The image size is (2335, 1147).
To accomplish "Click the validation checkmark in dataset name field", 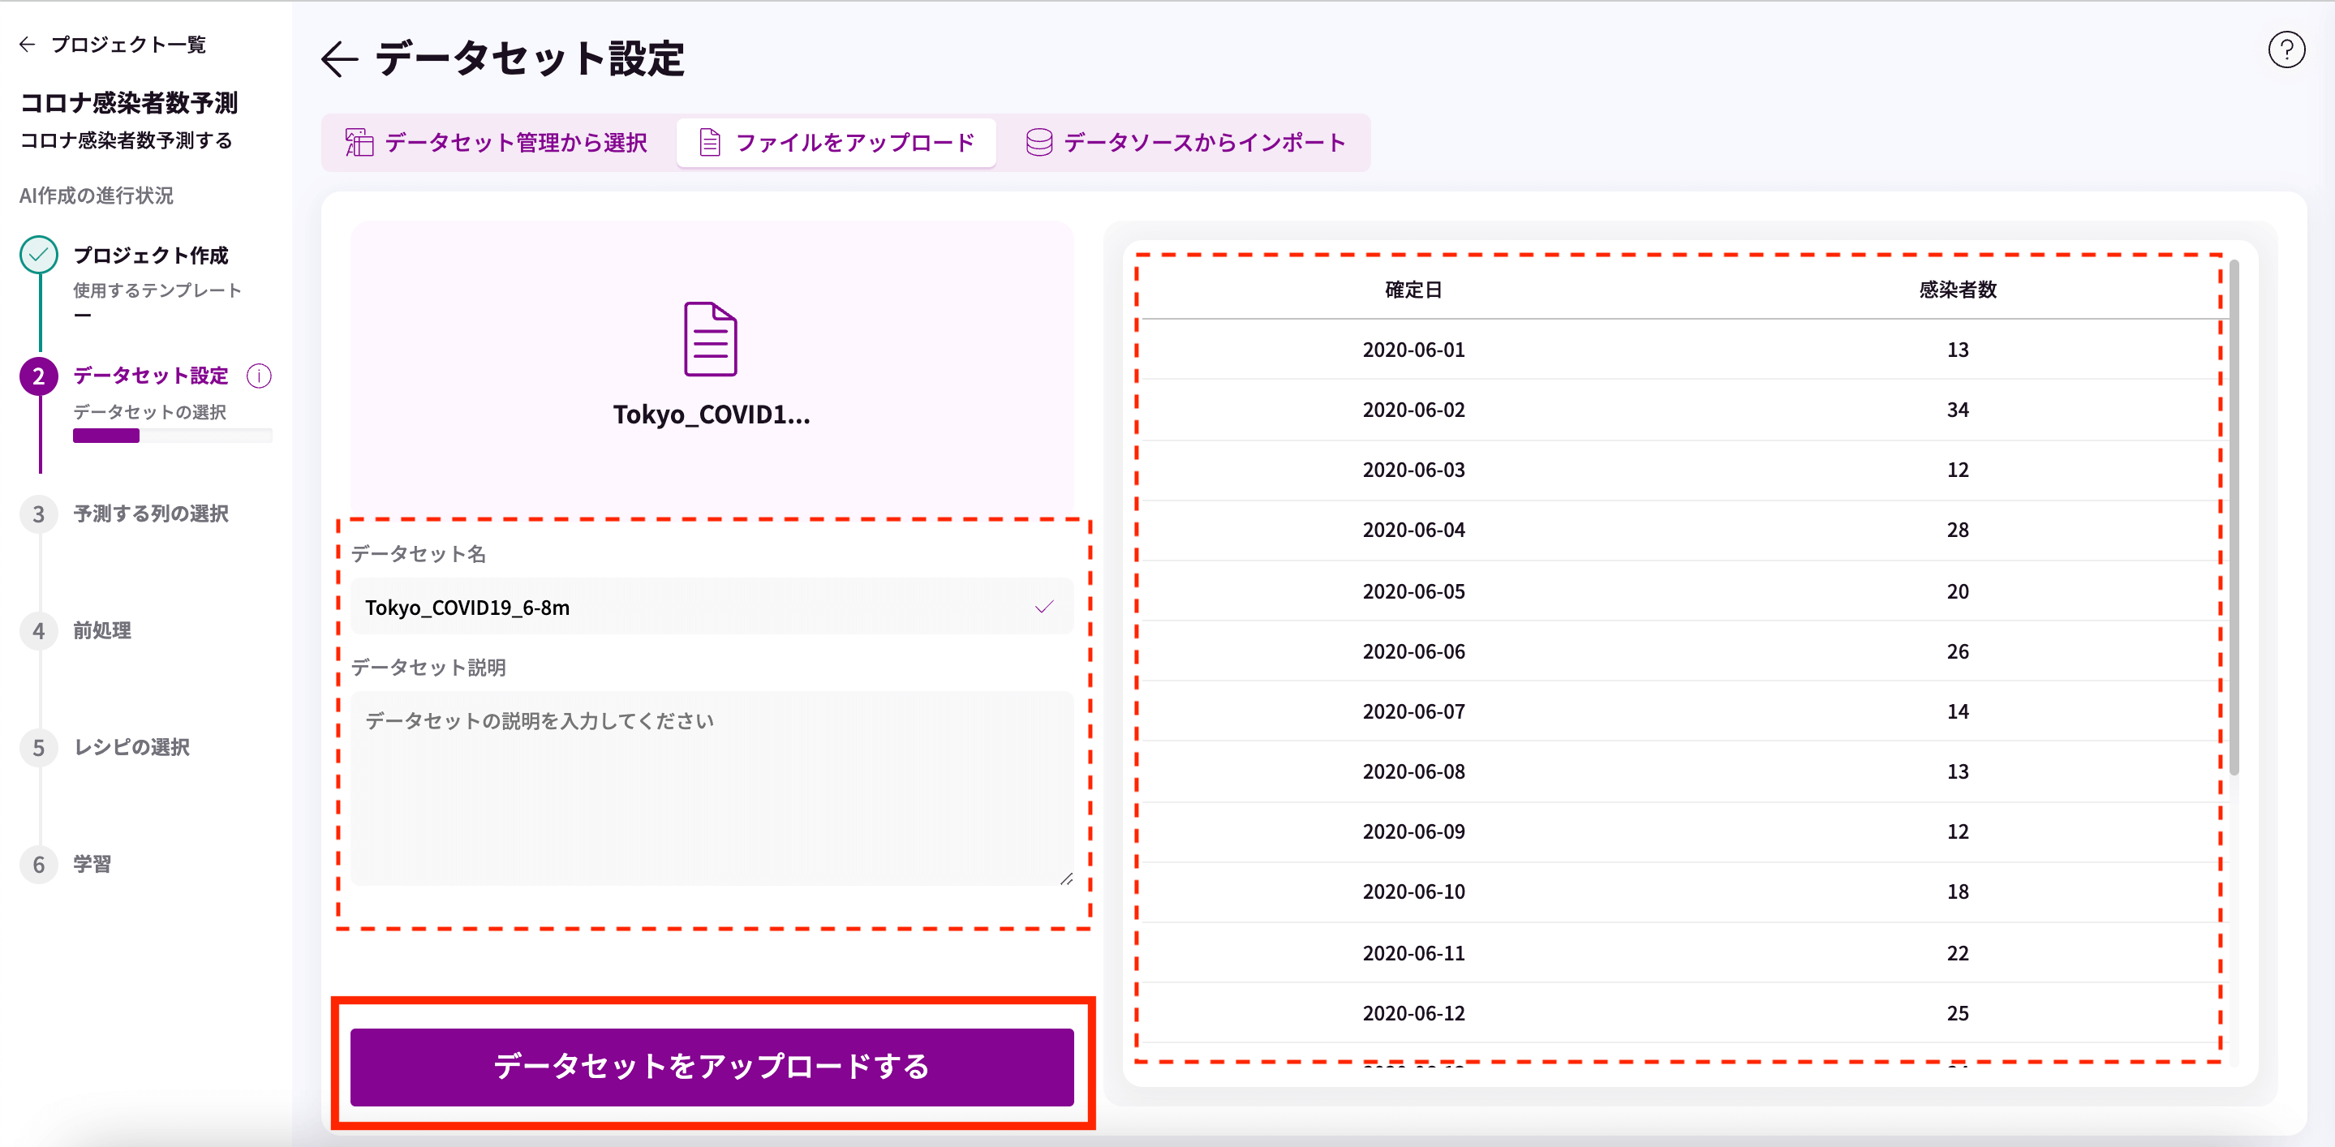I will point(1044,607).
